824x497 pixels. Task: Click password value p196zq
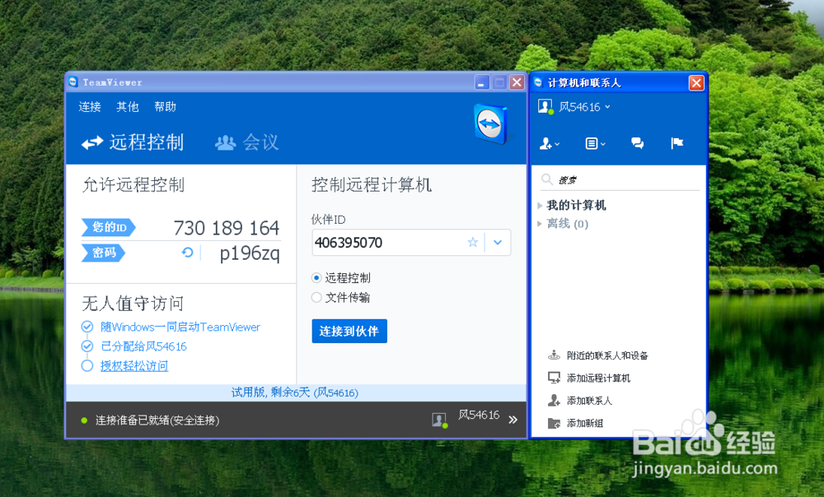[x=250, y=253]
